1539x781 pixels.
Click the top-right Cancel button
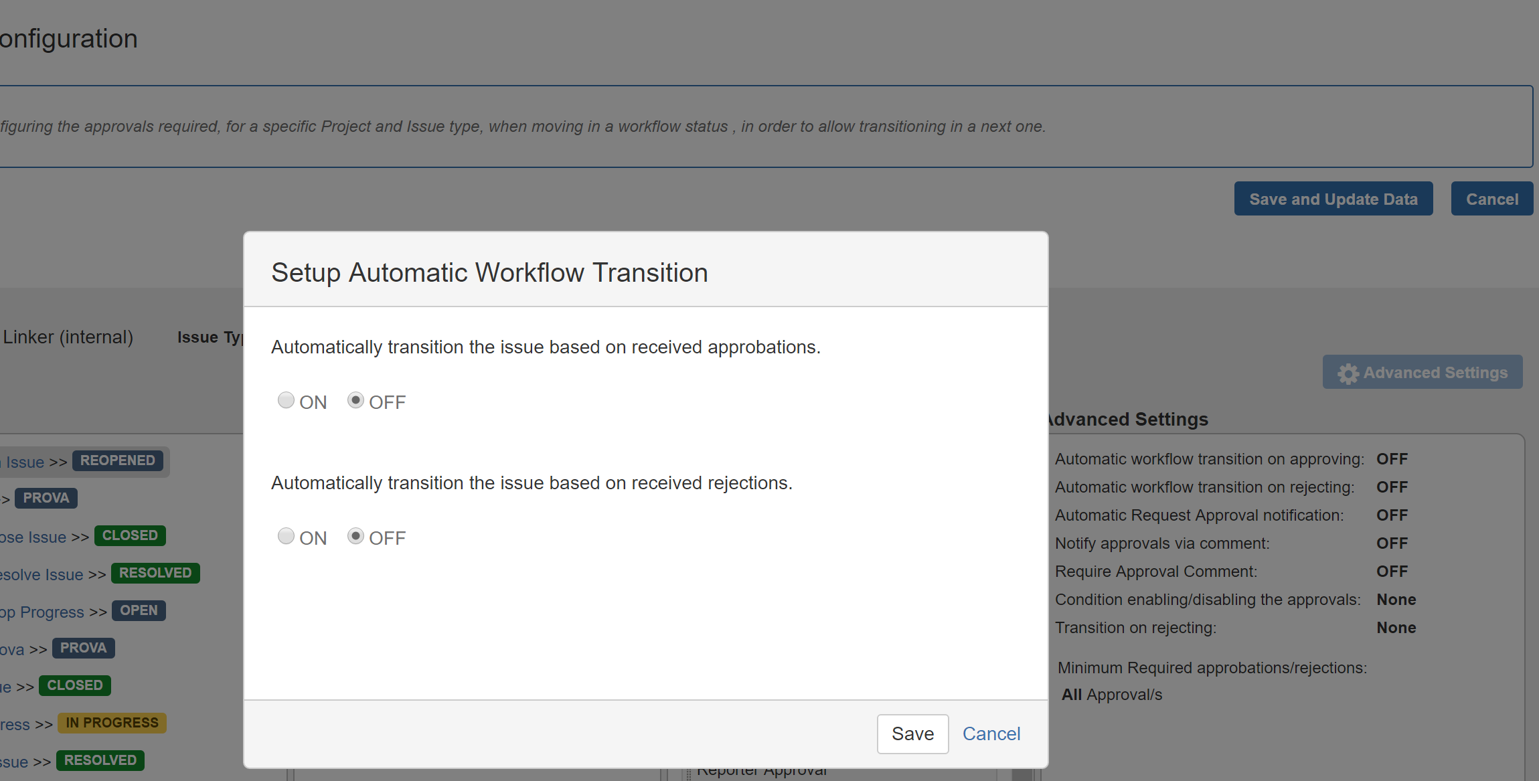(x=1491, y=199)
